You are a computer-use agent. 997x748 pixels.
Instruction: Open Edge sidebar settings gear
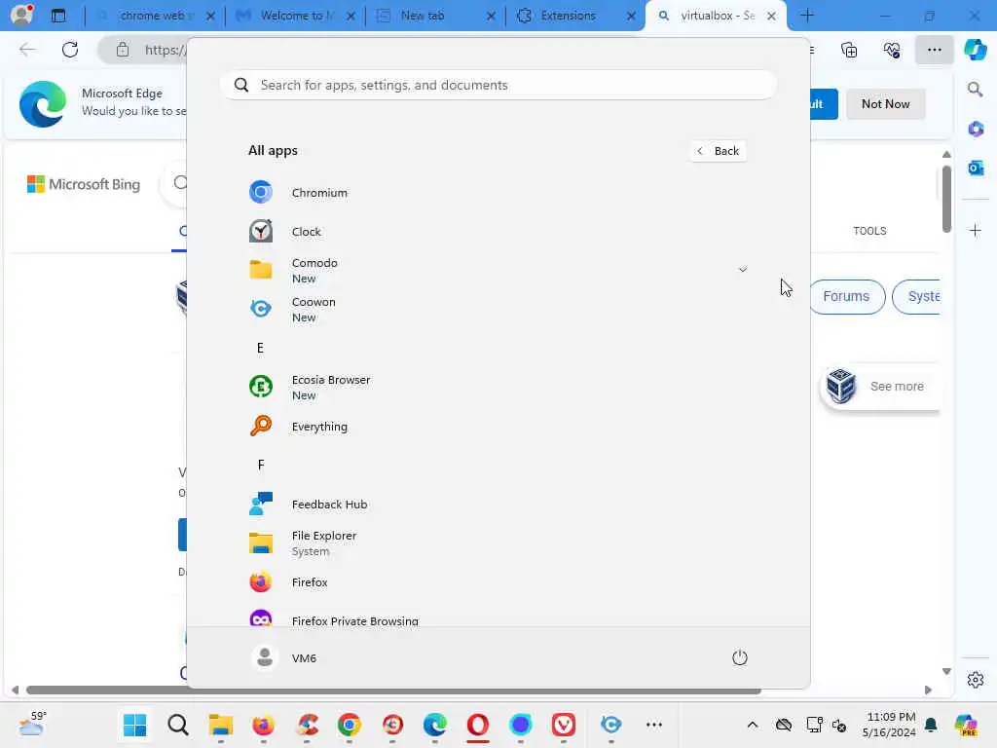[x=976, y=680]
